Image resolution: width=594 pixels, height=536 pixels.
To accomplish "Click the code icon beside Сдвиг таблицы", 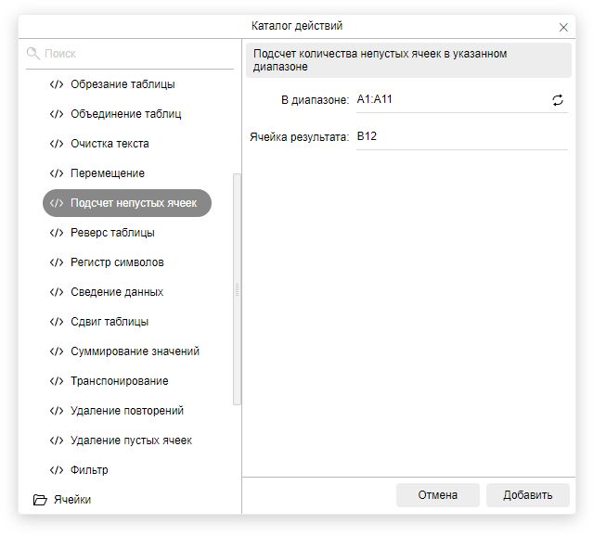I will (x=57, y=322).
